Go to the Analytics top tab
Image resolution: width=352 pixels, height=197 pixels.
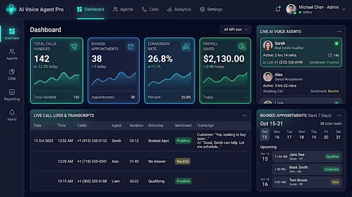click(x=179, y=9)
